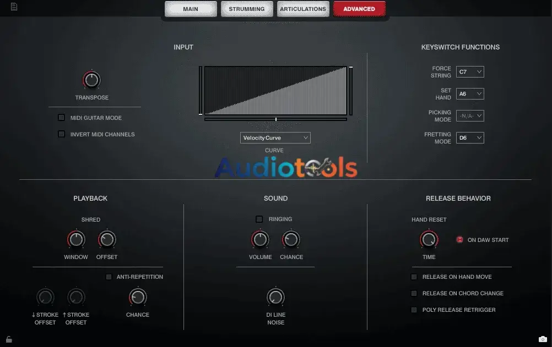This screenshot has height=347, width=552.
Task: Click the SHRED label
Action: (x=91, y=219)
